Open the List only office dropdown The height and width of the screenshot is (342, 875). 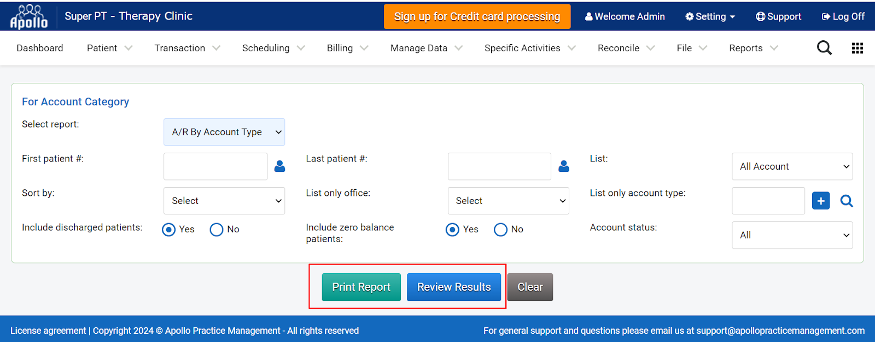pos(509,201)
